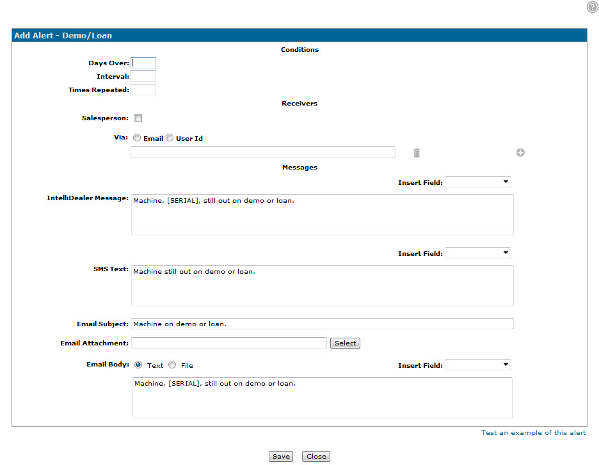Screen dimensions: 599x465
Task: Click the Messages section heading
Action: (x=299, y=167)
